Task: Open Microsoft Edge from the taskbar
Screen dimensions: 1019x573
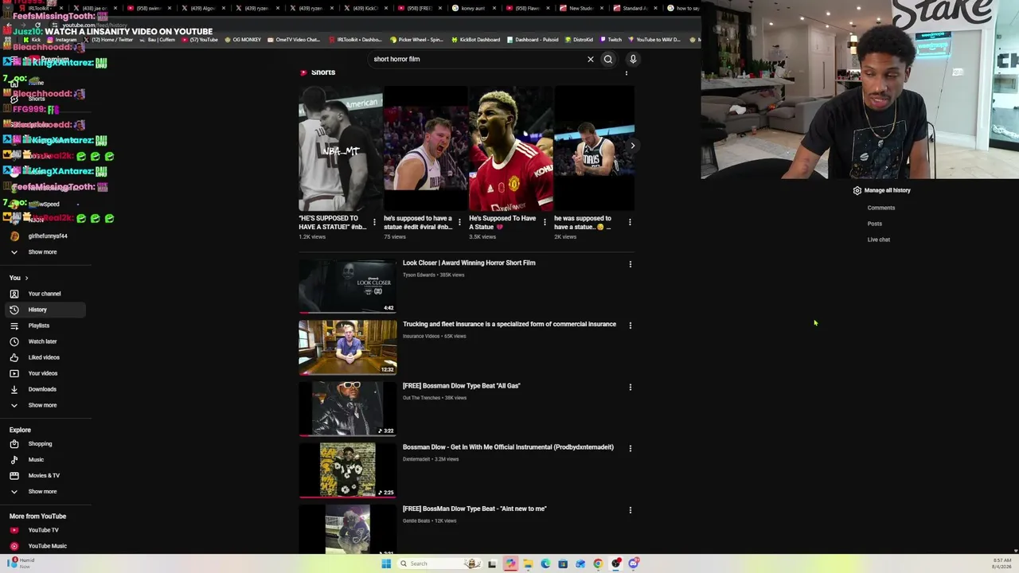Action: tap(545, 563)
